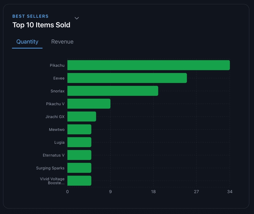Click the Jirachi GX bar
The width and height of the screenshot is (254, 214).
(81, 116)
